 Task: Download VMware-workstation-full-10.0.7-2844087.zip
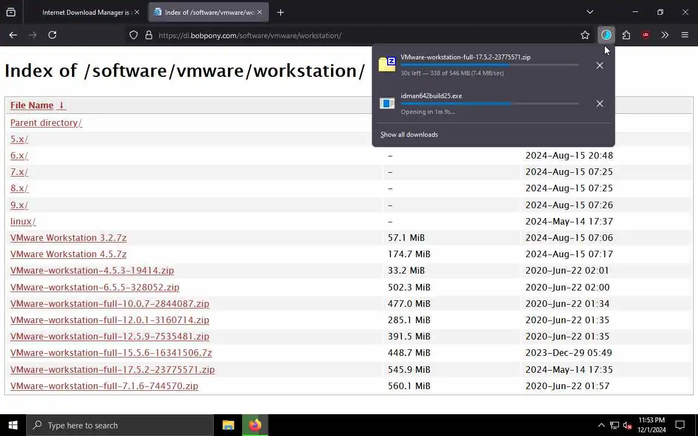point(110,304)
